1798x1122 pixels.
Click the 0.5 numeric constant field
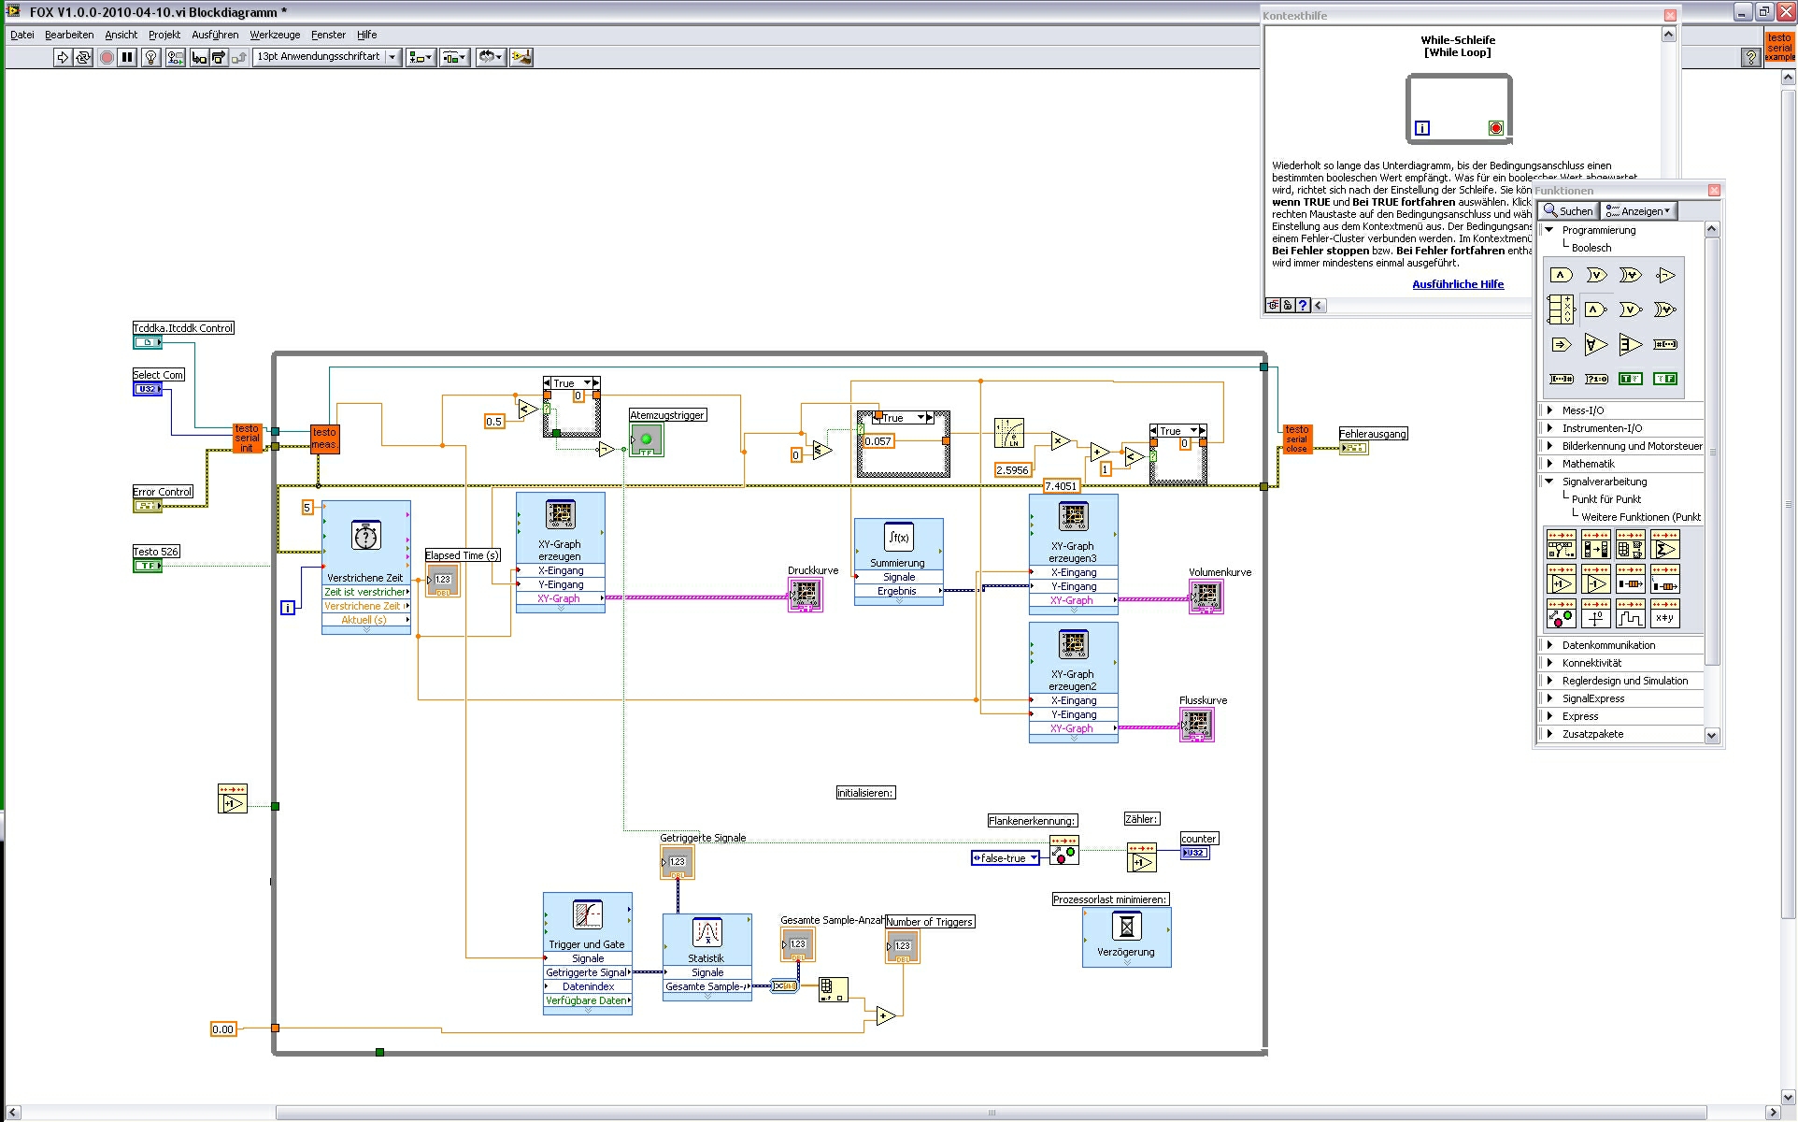(x=494, y=422)
